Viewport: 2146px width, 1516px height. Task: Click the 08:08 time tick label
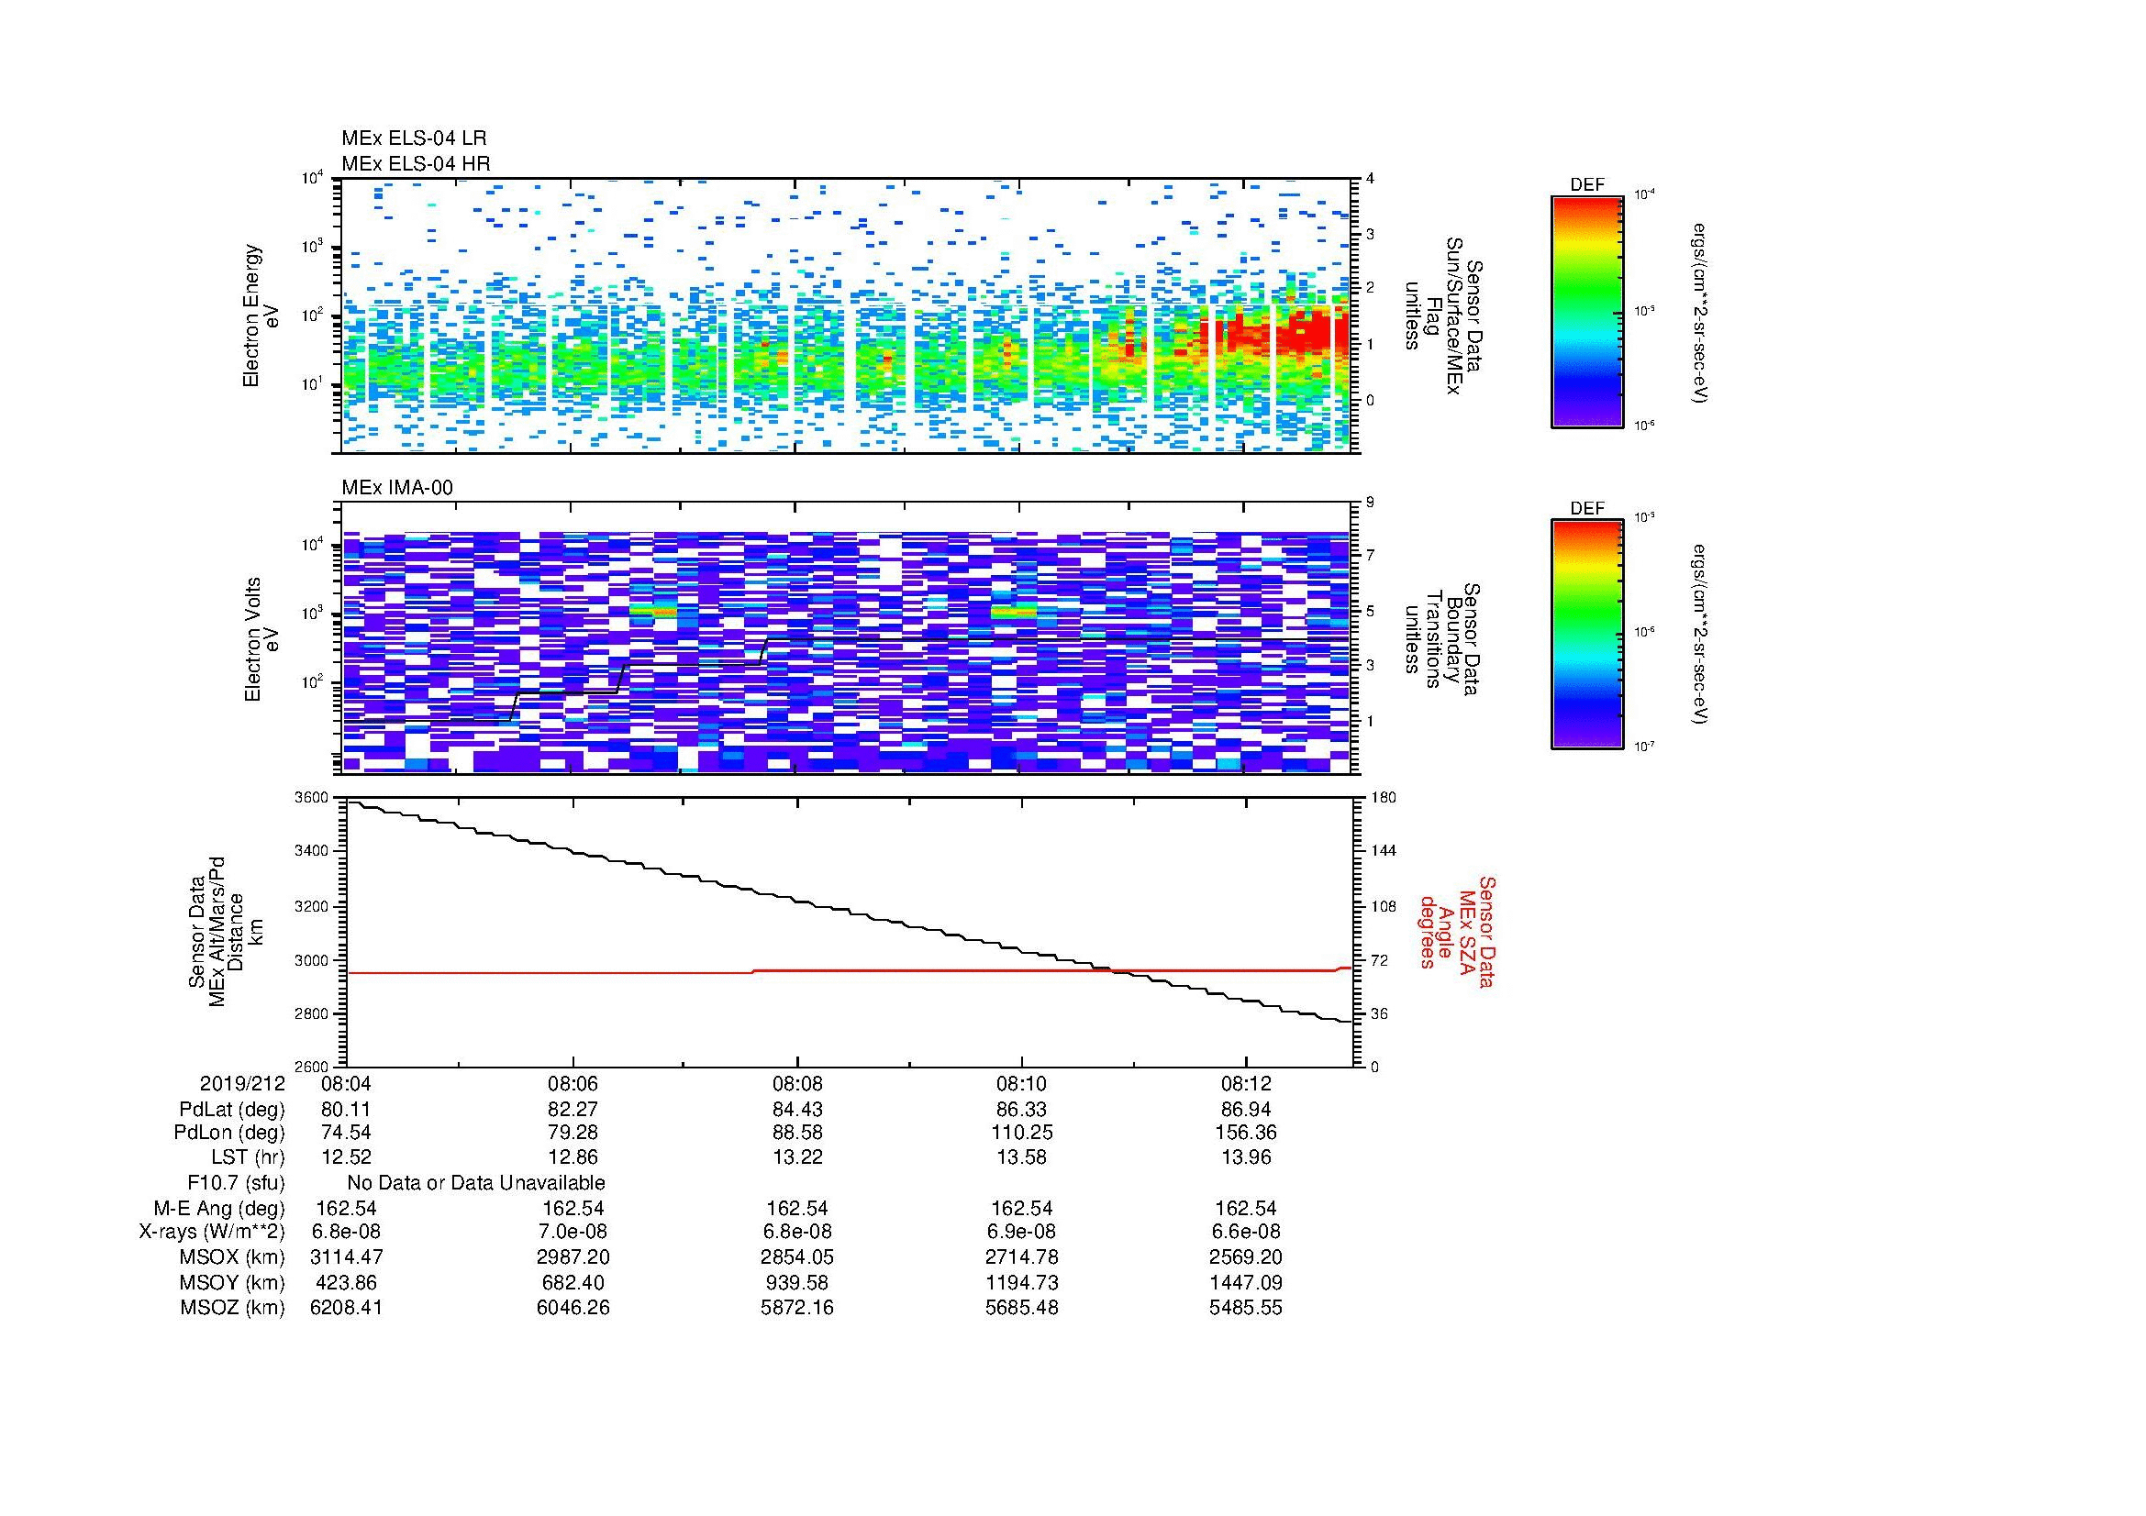coord(797,1083)
